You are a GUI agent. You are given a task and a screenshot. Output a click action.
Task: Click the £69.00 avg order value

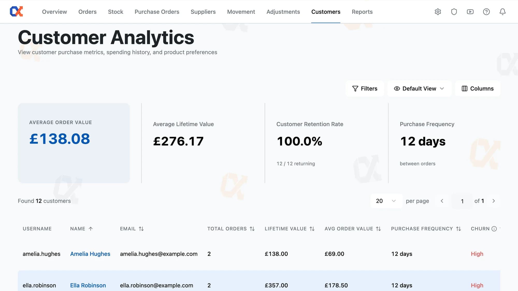point(334,254)
